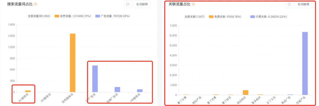319x106 pixels.
Task: Click the 相似产品 axis label
Action: 197,100
